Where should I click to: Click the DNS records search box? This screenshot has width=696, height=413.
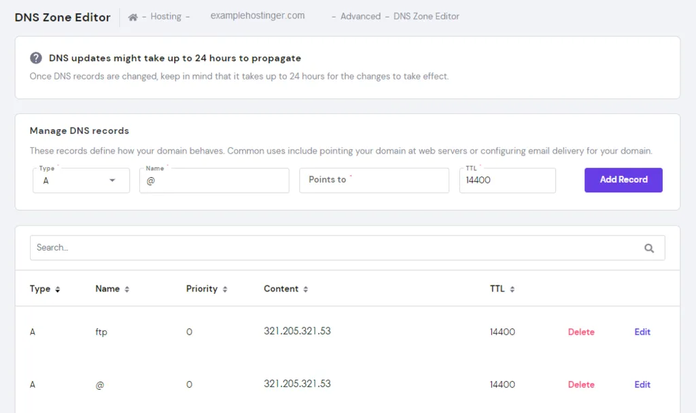pyautogui.click(x=333, y=248)
